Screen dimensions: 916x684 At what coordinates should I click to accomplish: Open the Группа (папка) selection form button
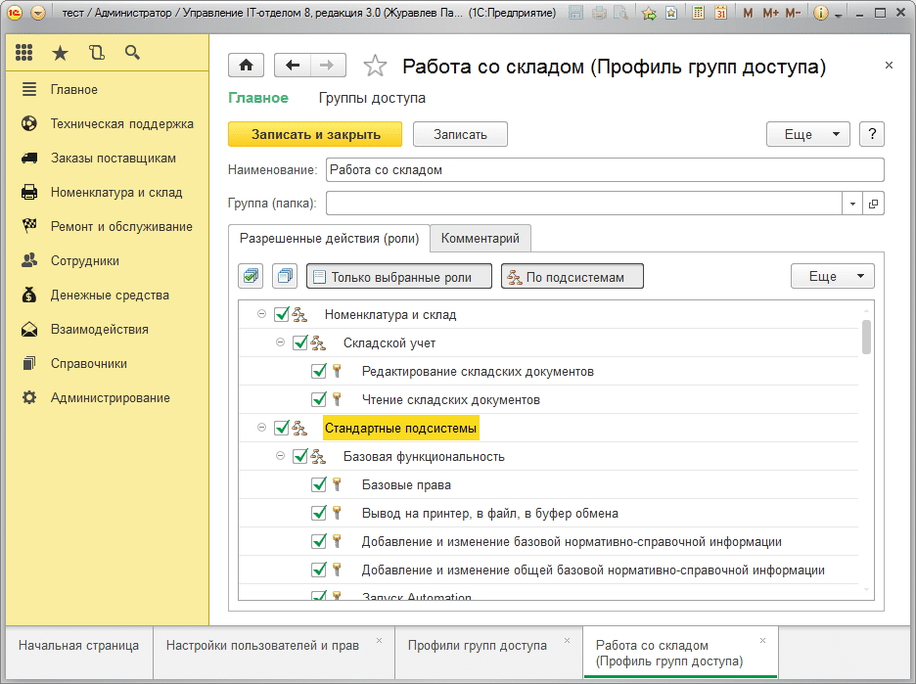pos(873,204)
